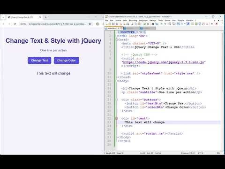Click the Copy icon in Notepad++ toolbar
This screenshot has height=169, width=225.
coord(136,24)
